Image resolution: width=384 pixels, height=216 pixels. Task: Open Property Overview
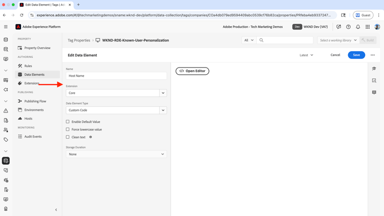37,48
